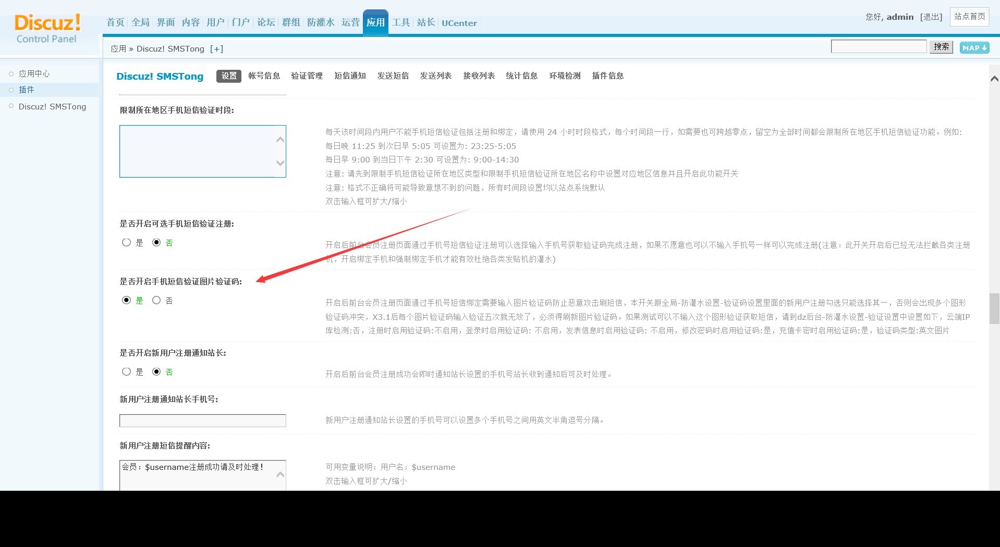Open the UCenter top menu
This screenshot has height=547, width=1000.
[459, 23]
